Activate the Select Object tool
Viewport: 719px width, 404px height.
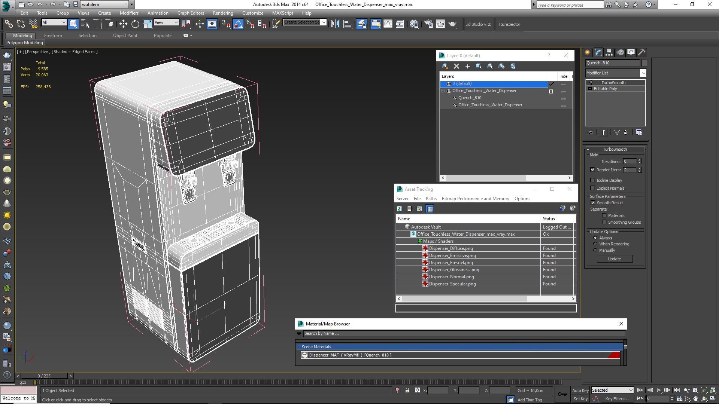click(73, 24)
